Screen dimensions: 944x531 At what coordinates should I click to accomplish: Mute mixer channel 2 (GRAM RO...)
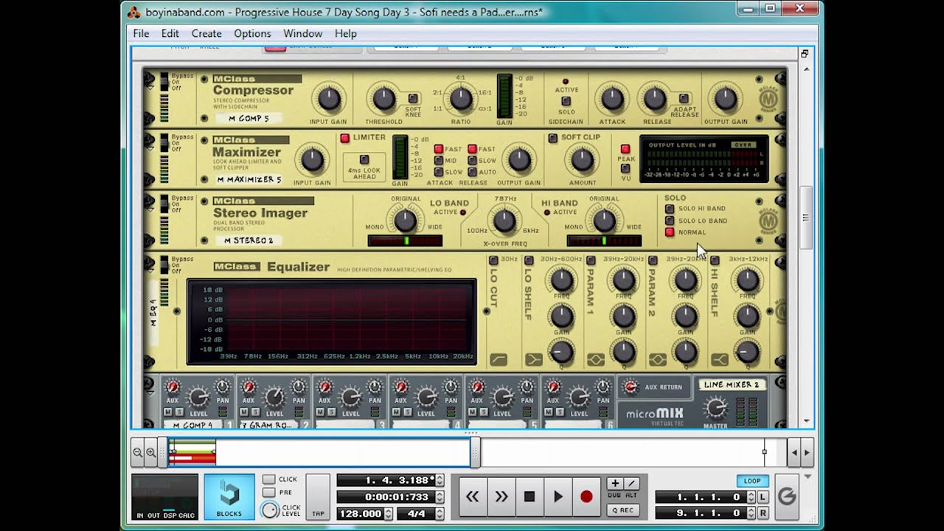(x=244, y=412)
